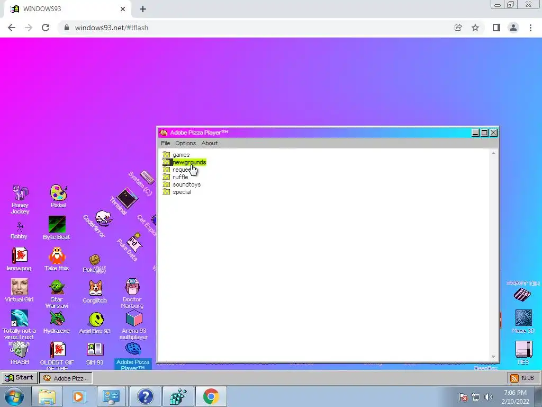Select the special folder
Viewport: 542px width, 407px height.
[x=182, y=192]
